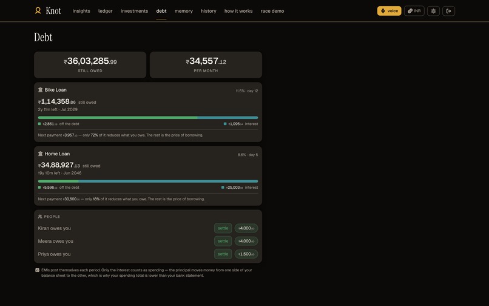Click the ₹1,095 interest value

click(236, 124)
